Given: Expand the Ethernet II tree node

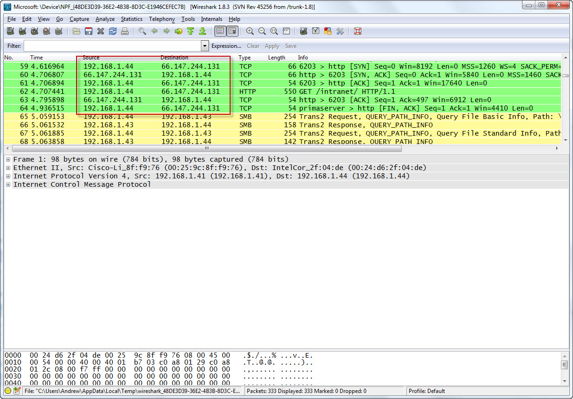Looking at the screenshot, I should pos(8,168).
